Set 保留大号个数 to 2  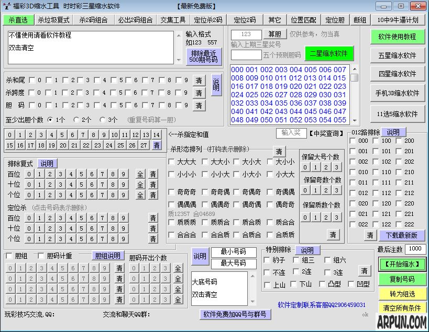326,167
